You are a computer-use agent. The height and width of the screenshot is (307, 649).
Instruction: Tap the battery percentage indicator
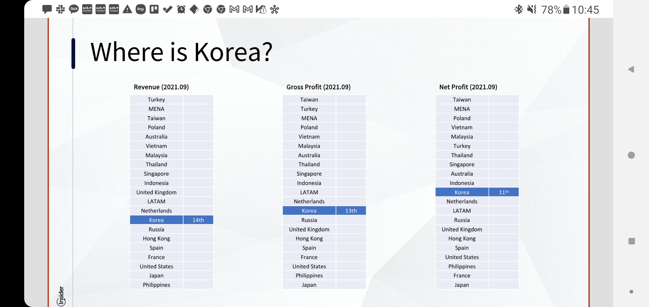(551, 10)
